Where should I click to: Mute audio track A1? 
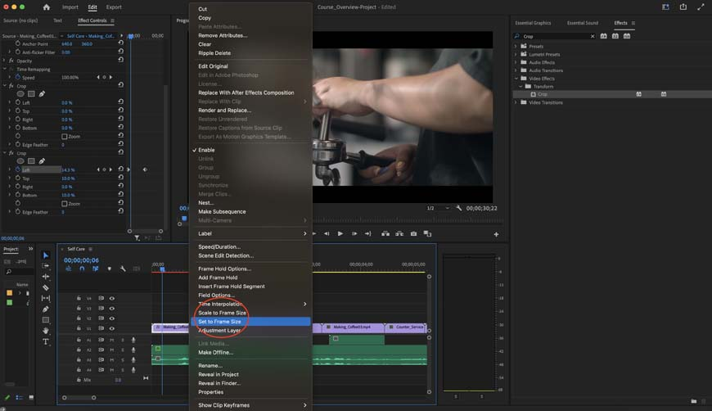111,340
